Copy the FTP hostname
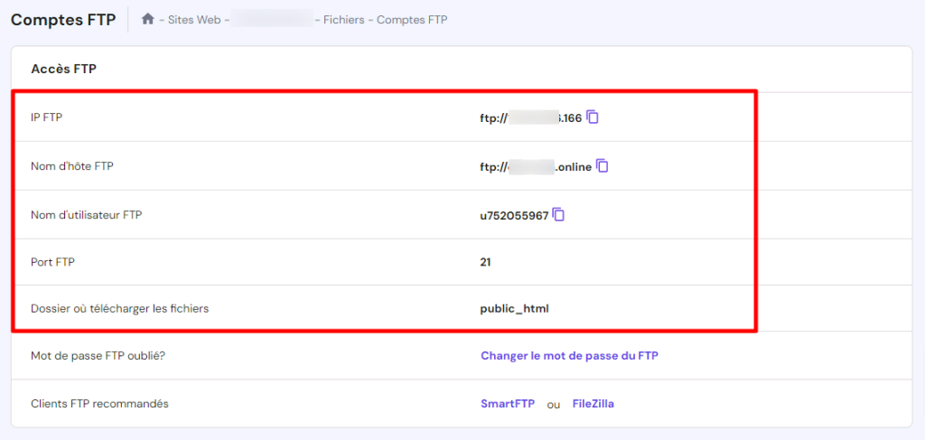 pyautogui.click(x=603, y=165)
